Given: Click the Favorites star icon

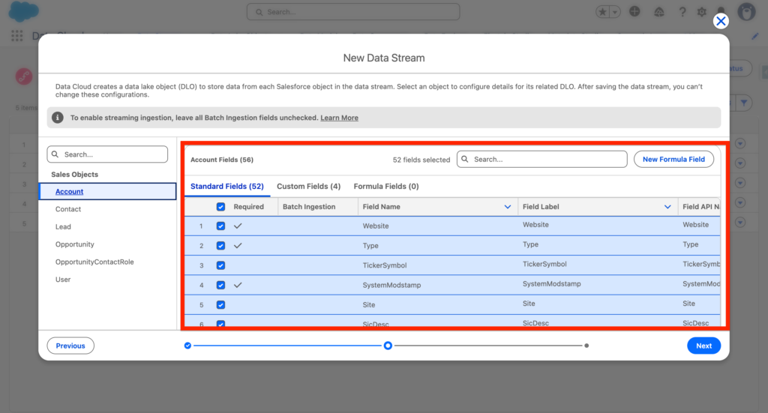Looking at the screenshot, I should (603, 12).
